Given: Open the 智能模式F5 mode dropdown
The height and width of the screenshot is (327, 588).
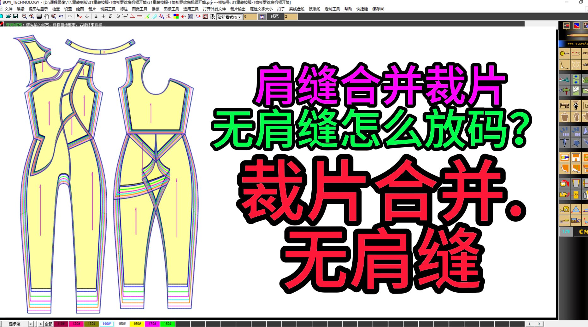Looking at the screenshot, I should click(240, 17).
